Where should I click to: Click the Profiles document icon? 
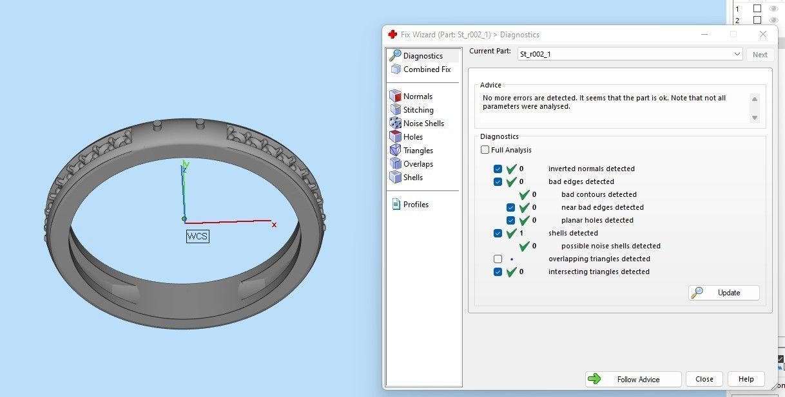(396, 205)
